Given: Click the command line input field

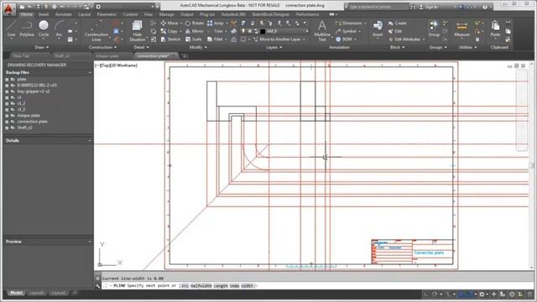Looking at the screenshot, I should (x=315, y=285).
